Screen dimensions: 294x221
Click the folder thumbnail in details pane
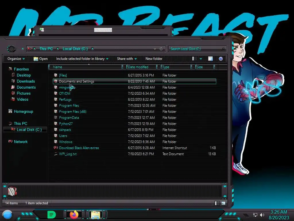[x=12, y=191]
